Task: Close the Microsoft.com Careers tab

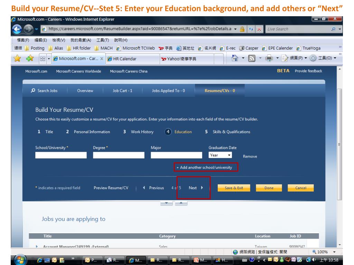Action: 102,59
